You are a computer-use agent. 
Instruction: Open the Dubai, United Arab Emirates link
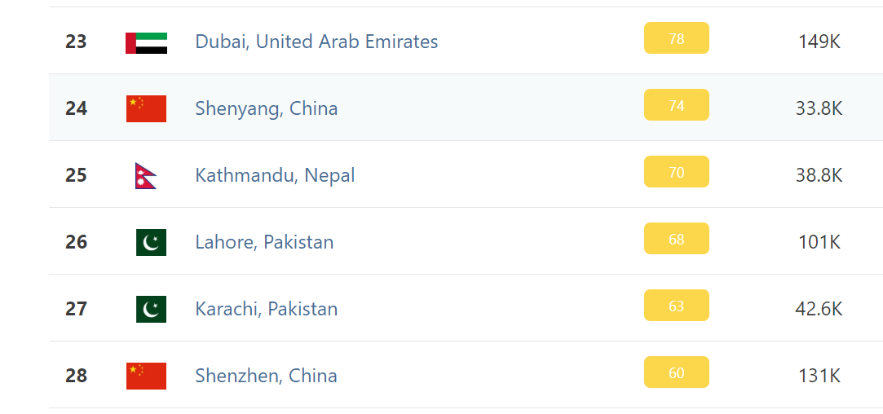click(x=316, y=42)
